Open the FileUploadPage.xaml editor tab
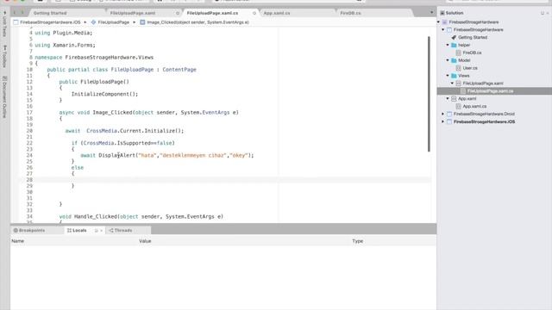The width and height of the screenshot is (552, 310). click(x=133, y=13)
